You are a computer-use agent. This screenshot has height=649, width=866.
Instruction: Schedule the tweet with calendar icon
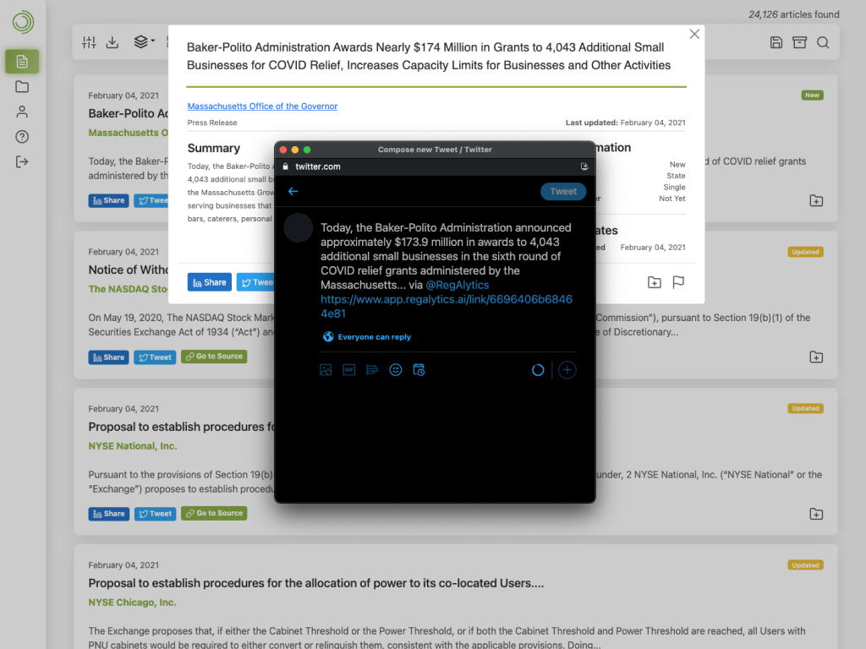419,370
